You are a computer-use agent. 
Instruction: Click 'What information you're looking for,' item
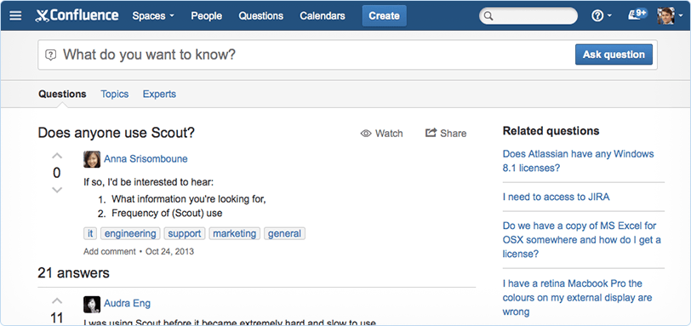point(189,199)
